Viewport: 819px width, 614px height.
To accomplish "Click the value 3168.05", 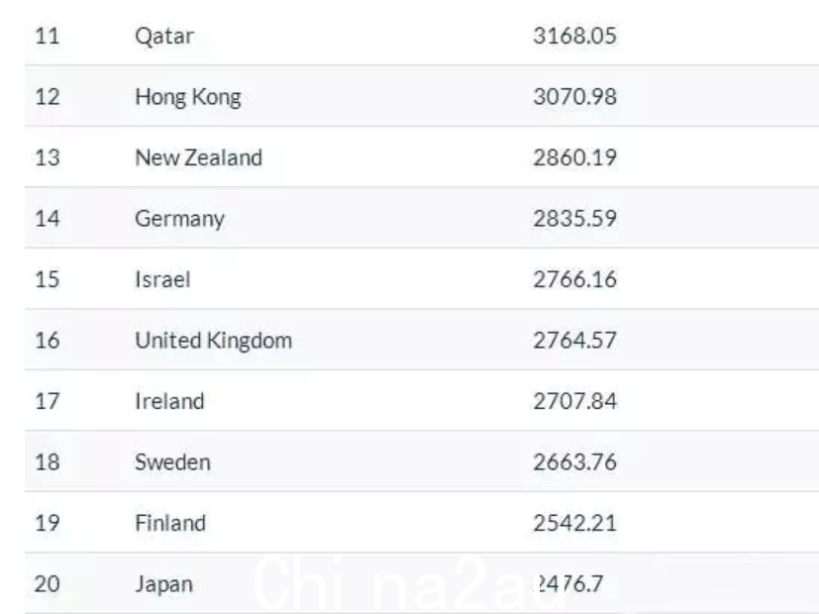I will coord(574,36).
